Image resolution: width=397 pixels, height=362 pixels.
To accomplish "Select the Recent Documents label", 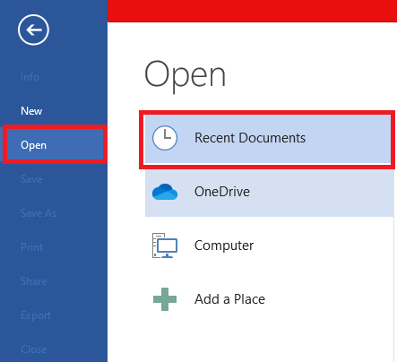I will pyautogui.click(x=250, y=138).
